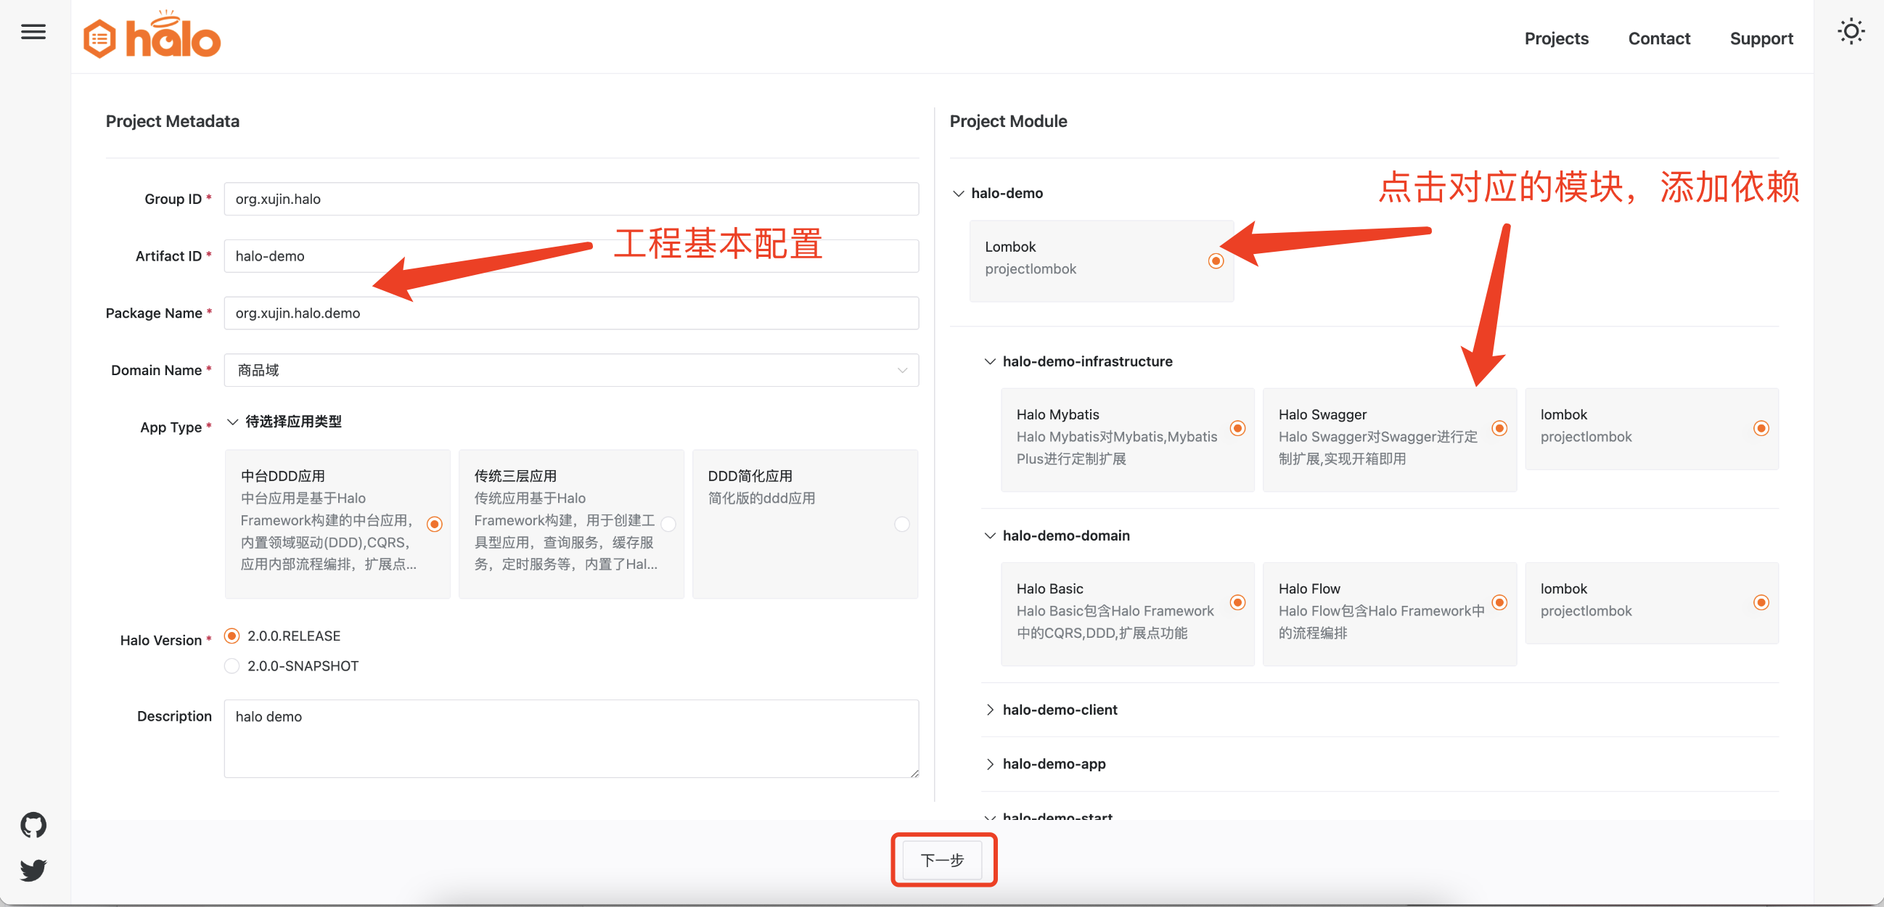This screenshot has width=1884, height=907.
Task: Select the 2.0.0.RELEASE version radio
Action: tap(232, 636)
